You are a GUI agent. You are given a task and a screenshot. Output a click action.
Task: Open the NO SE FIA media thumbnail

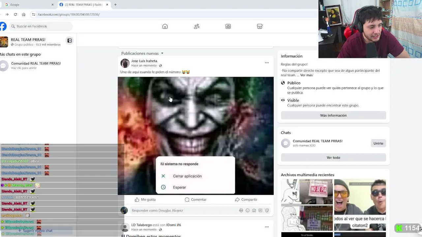pyautogui.click(x=307, y=192)
